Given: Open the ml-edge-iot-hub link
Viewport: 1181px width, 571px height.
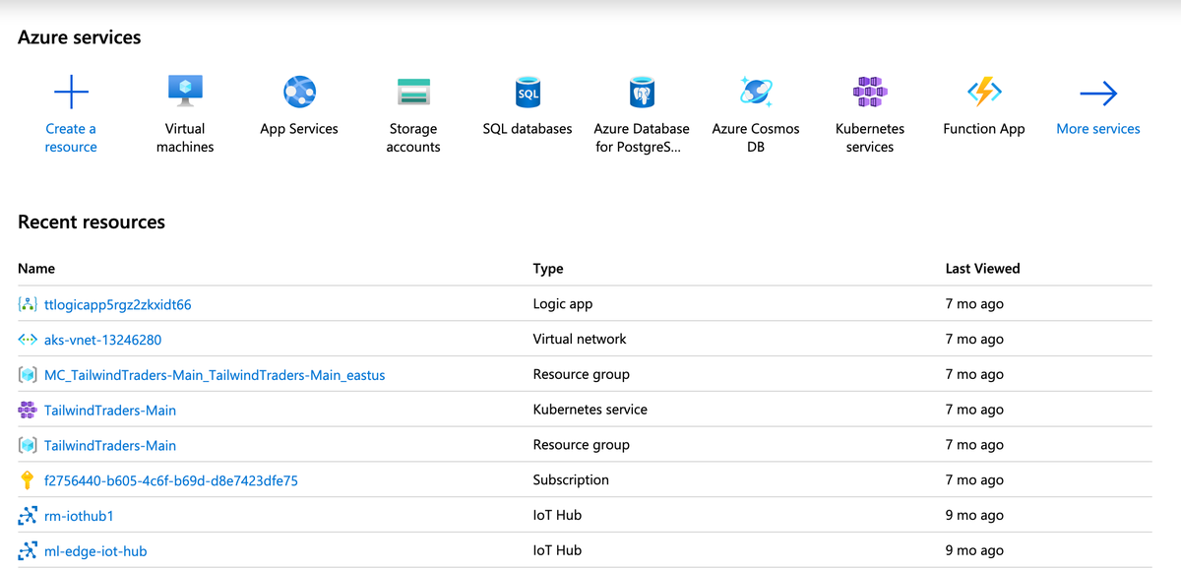Looking at the screenshot, I should [95, 551].
